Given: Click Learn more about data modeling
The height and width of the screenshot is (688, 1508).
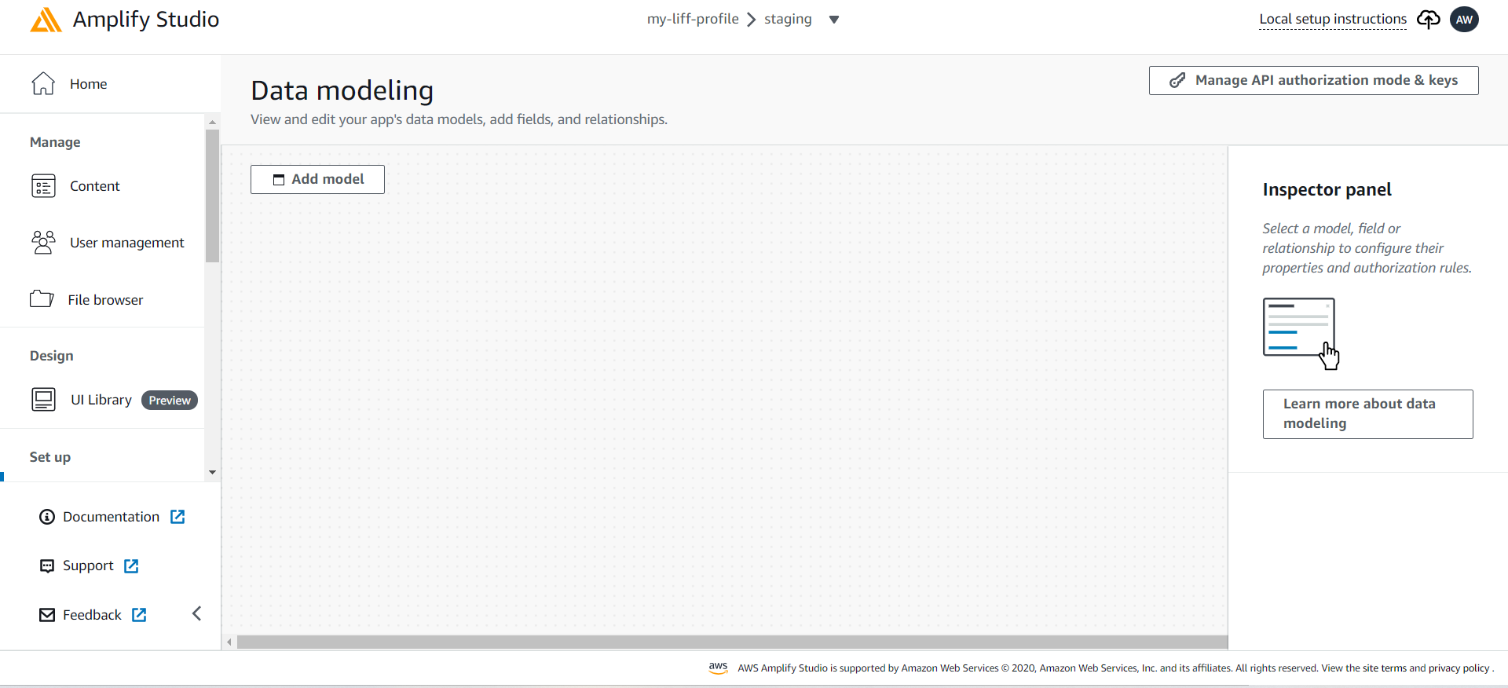Looking at the screenshot, I should point(1367,414).
